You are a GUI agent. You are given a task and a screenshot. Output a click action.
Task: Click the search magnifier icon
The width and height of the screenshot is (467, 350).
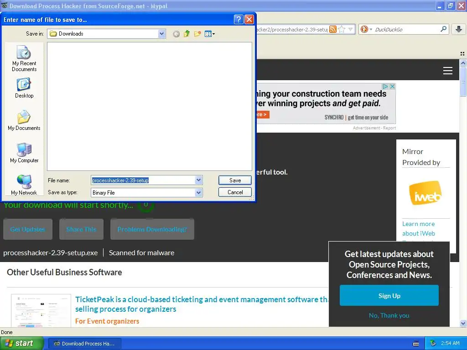pos(443,29)
